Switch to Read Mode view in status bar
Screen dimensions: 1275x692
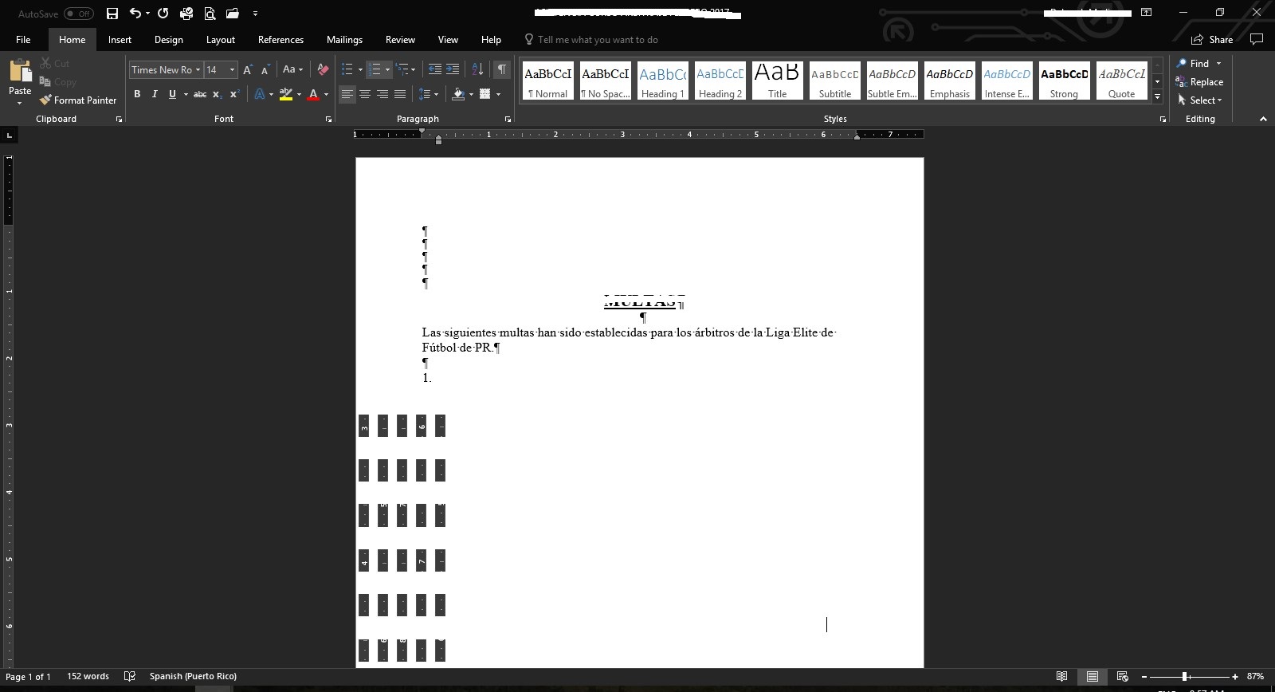coord(1061,676)
